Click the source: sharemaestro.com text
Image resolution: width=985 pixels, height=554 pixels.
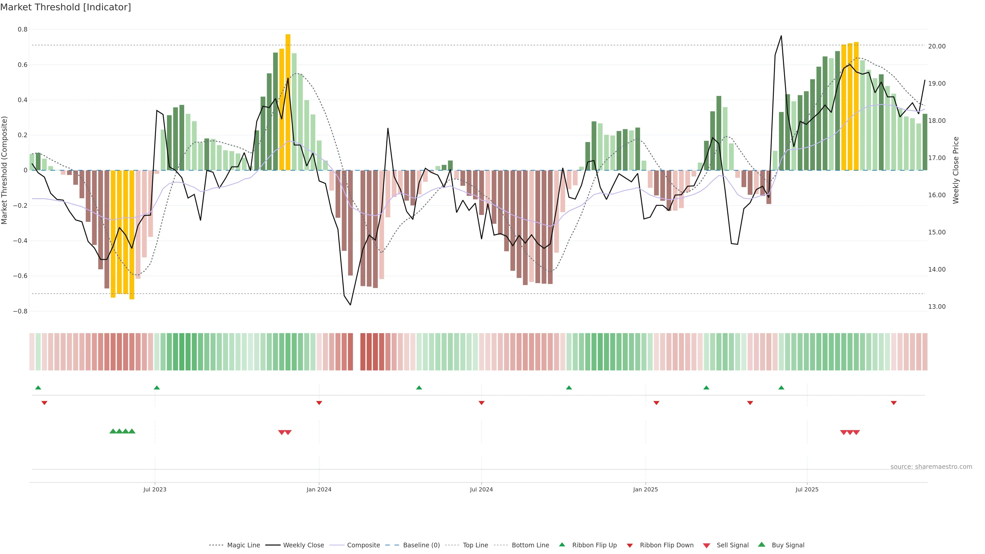tap(931, 467)
